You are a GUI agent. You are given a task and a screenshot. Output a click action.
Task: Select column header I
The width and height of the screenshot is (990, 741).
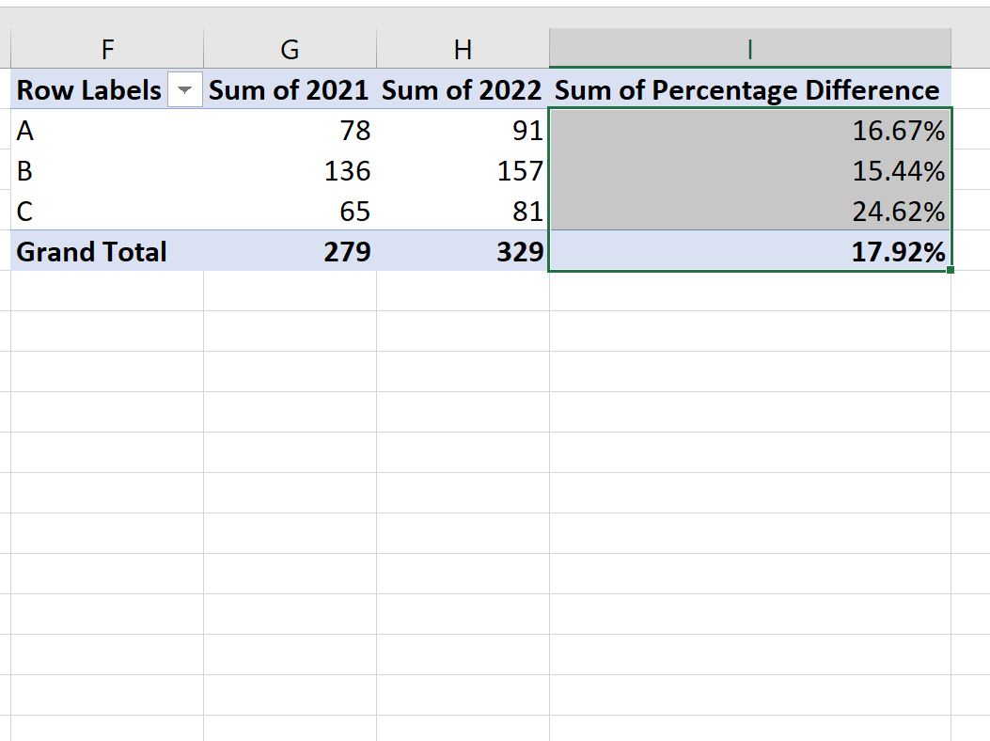(749, 48)
